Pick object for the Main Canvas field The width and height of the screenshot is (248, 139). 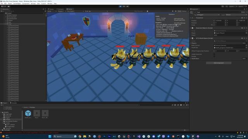tap(246, 46)
